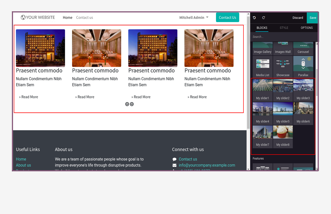Screen dimensions: 331x214
Task: Click the redo arrow icon in editor panel
Action: [x=264, y=18]
